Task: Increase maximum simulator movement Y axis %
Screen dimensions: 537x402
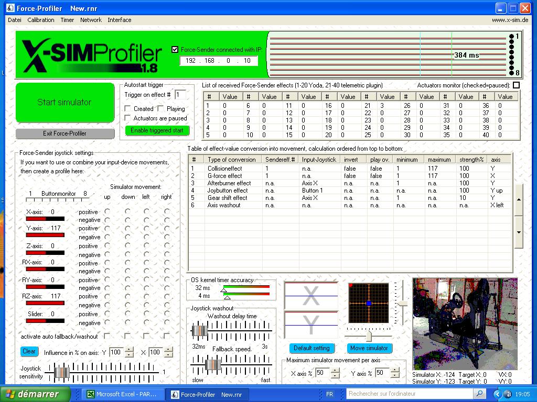Action: point(395,370)
